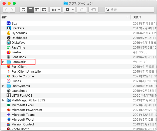
Task: Click the Cyberduck duck icon
Action: pyautogui.click(x=9, y=33)
